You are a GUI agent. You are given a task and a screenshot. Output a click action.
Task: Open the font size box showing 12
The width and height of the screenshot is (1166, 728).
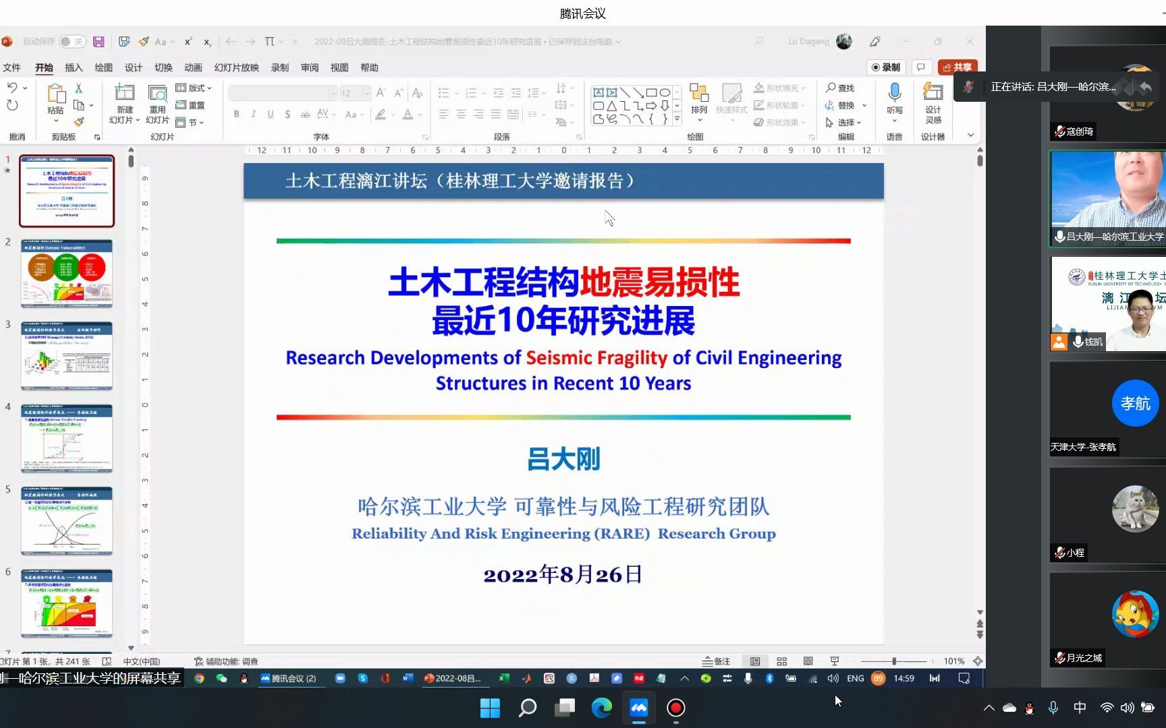(355, 93)
